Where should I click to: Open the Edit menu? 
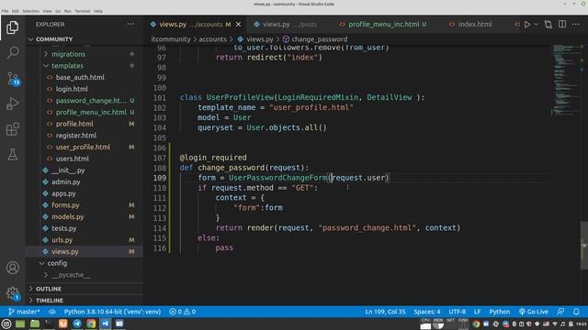point(15,11)
